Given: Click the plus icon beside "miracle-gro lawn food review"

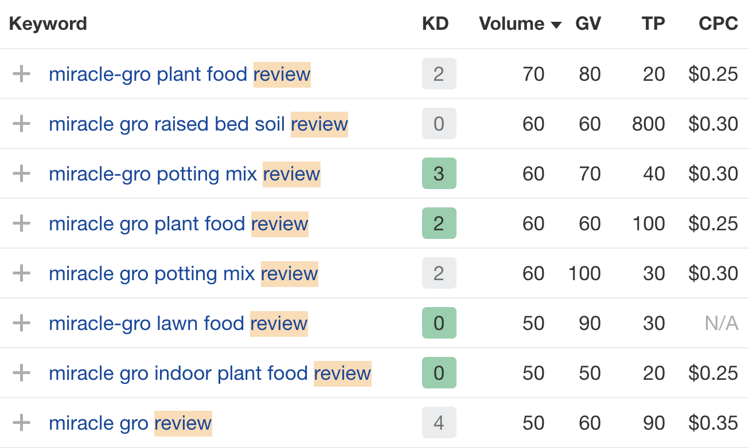Looking at the screenshot, I should [21, 323].
